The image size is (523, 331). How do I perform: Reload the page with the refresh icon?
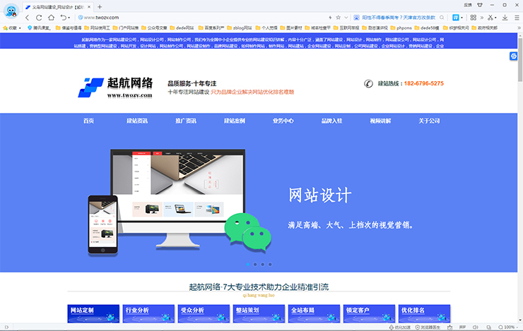pos(39,18)
